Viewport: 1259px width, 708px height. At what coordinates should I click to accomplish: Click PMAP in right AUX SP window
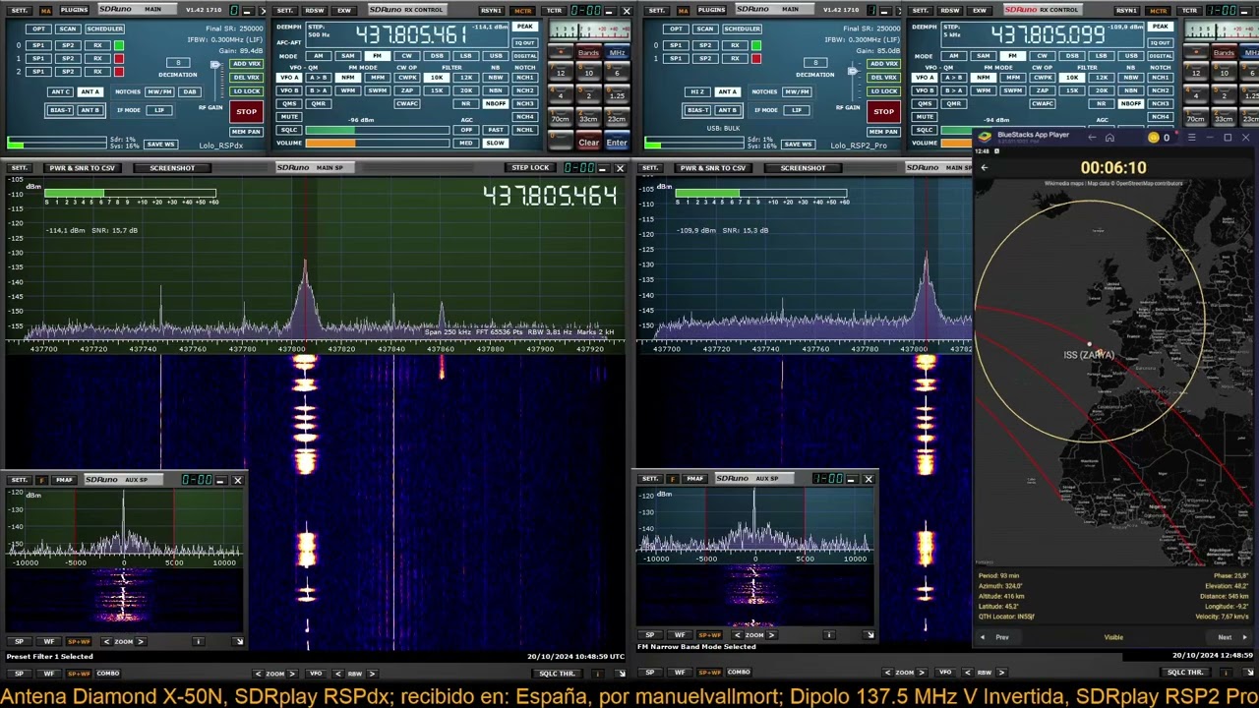click(x=694, y=479)
